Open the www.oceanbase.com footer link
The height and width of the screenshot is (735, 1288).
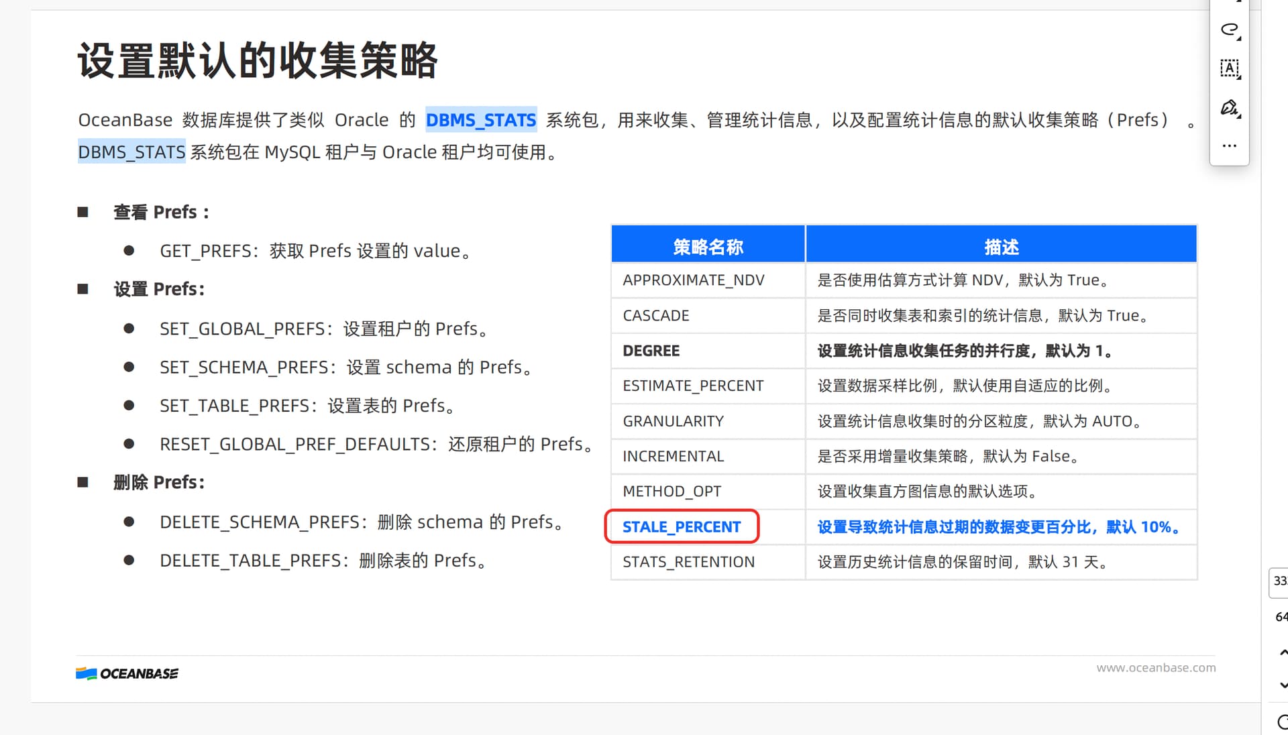pyautogui.click(x=1156, y=668)
